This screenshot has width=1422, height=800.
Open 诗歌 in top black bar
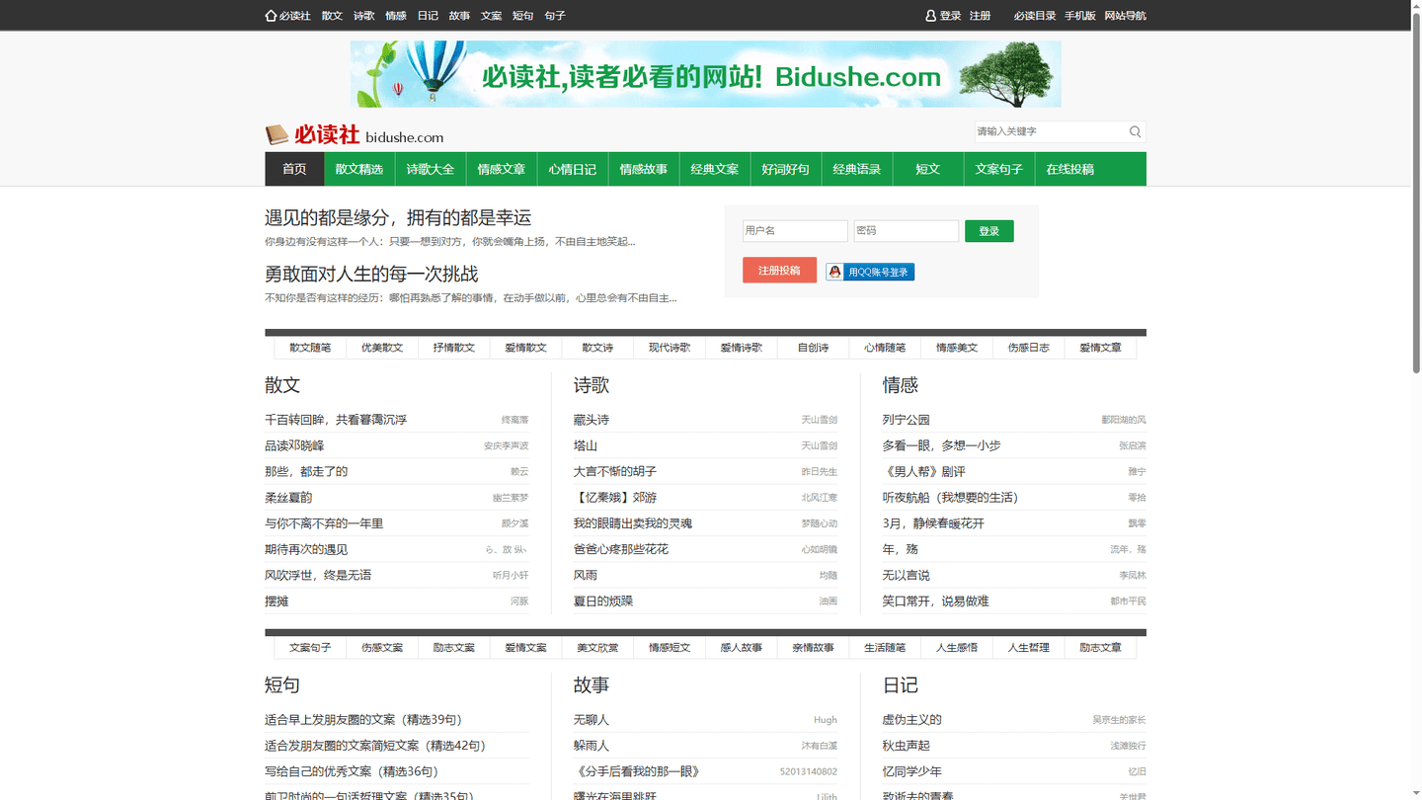pyautogui.click(x=364, y=16)
